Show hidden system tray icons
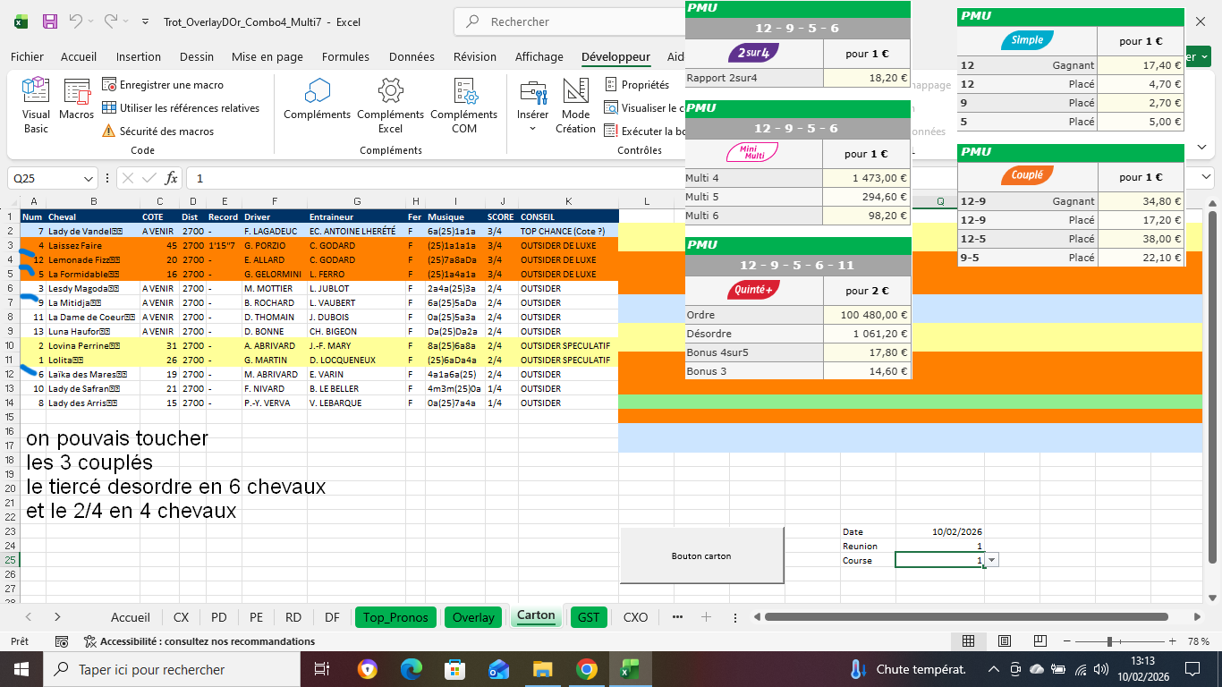The width and height of the screenshot is (1222, 687). [993, 669]
